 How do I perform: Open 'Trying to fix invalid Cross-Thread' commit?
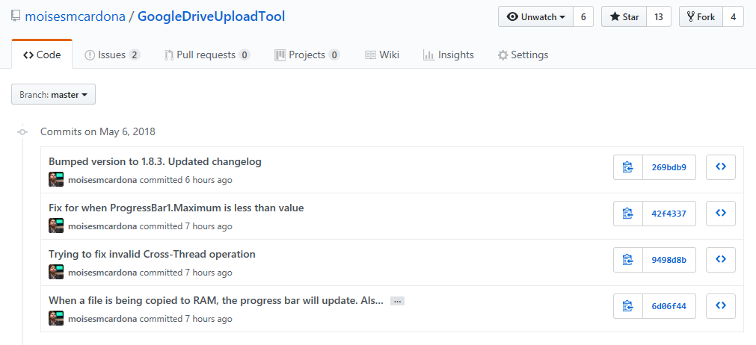point(152,254)
